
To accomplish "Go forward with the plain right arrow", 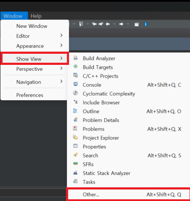I will tap(121, 24).
